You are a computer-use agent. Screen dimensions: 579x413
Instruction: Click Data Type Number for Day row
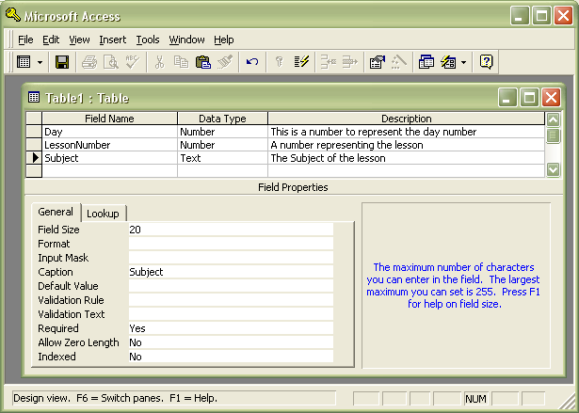point(223,132)
